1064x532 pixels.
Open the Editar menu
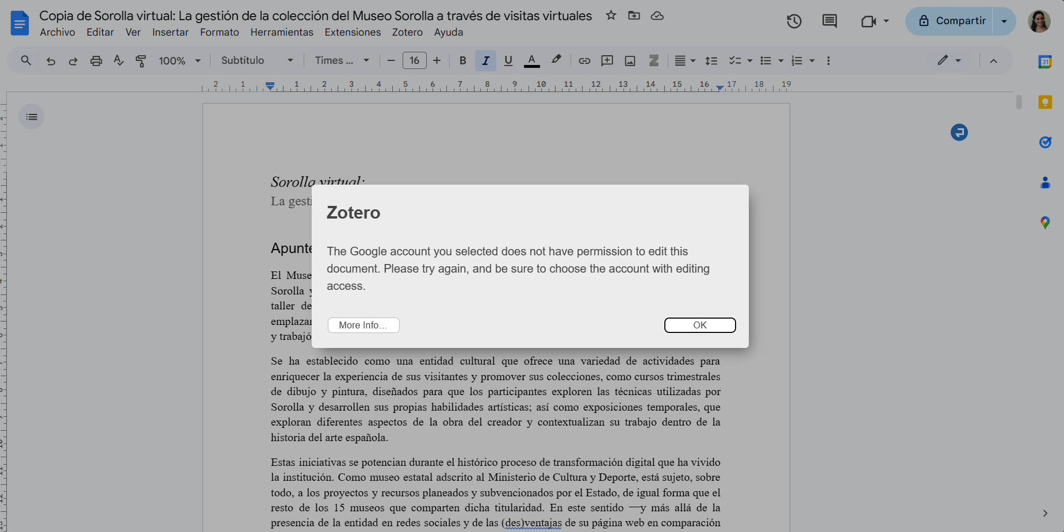click(x=100, y=32)
